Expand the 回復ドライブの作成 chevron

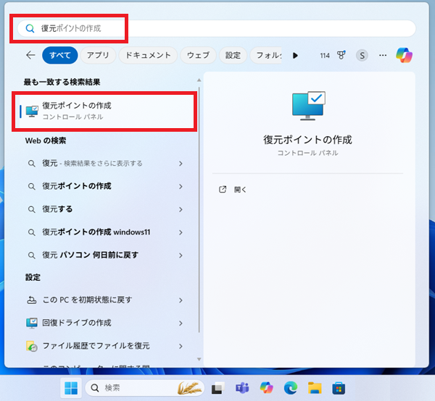(181, 324)
